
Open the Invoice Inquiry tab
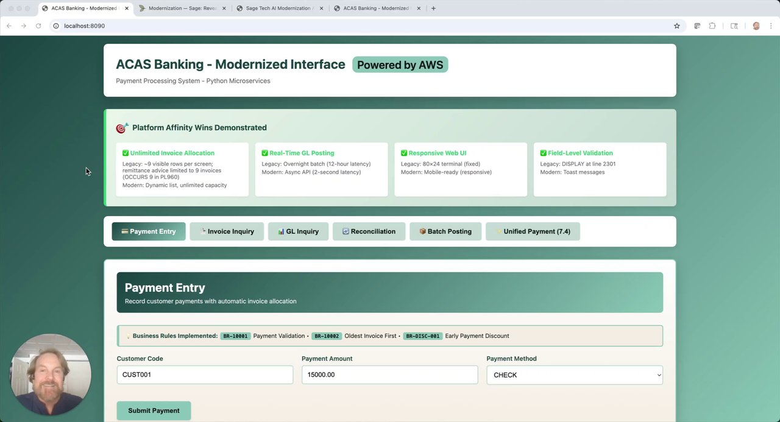[x=227, y=231]
